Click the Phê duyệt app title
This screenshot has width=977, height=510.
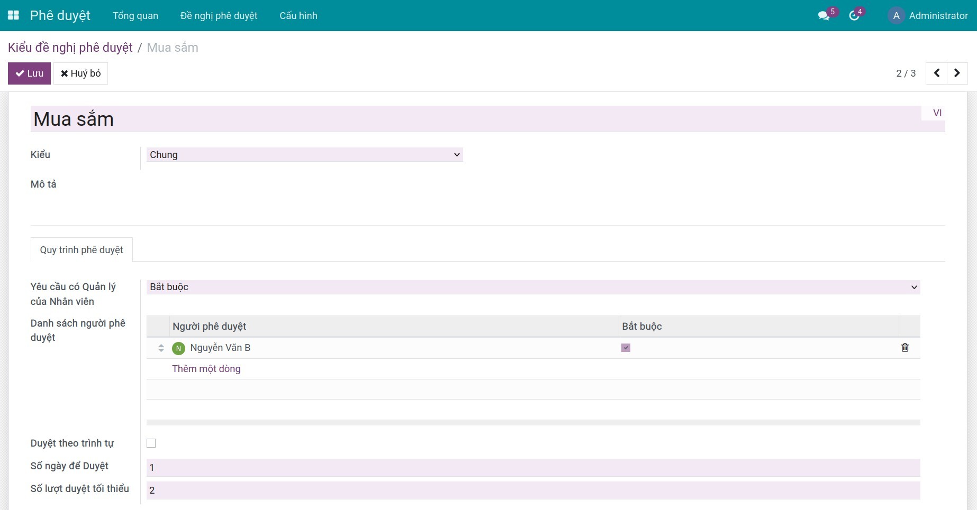click(x=60, y=16)
